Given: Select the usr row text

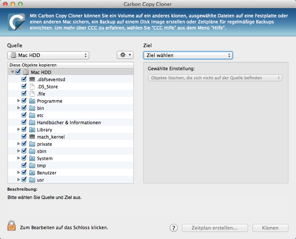Looking at the screenshot, I should 40,180.
